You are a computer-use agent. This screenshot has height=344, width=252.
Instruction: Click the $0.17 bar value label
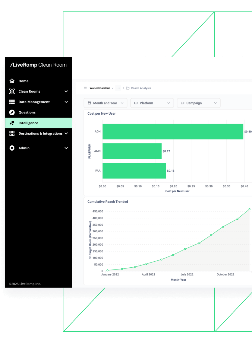click(x=166, y=151)
